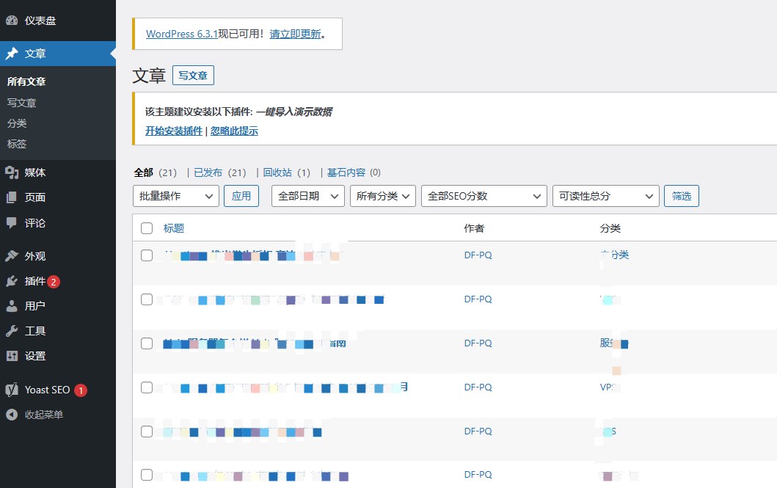Check the third post row checkbox
This screenshot has width=777, height=488.
click(x=147, y=343)
